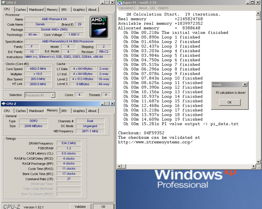This screenshot has width=262, height=209.
Task: Click the Instructions field listing MMX, SSE
Action: pyautogui.click(x=68, y=57)
